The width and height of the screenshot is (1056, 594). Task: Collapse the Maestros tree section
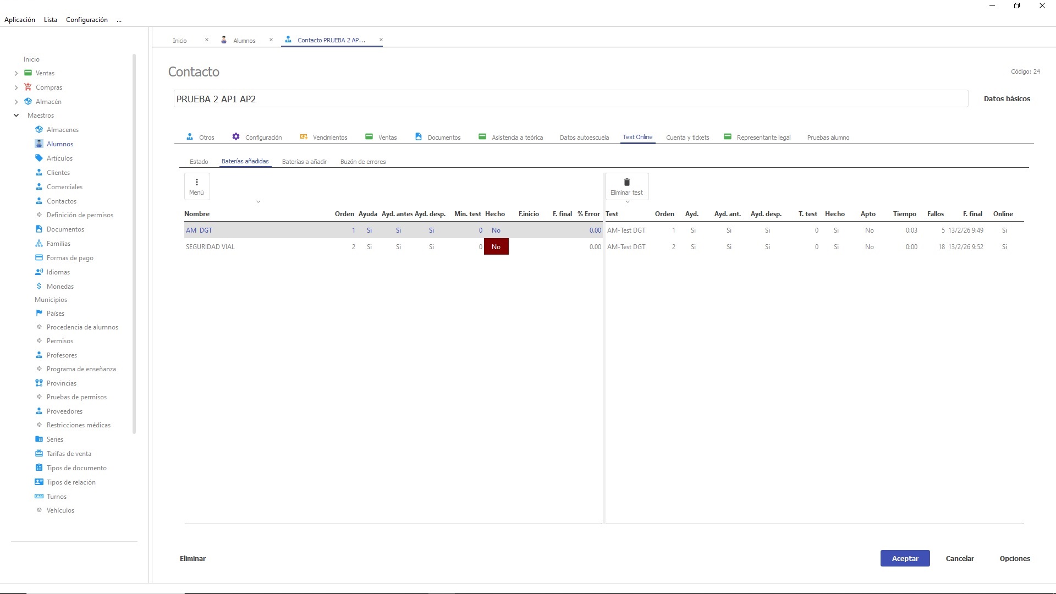click(16, 116)
